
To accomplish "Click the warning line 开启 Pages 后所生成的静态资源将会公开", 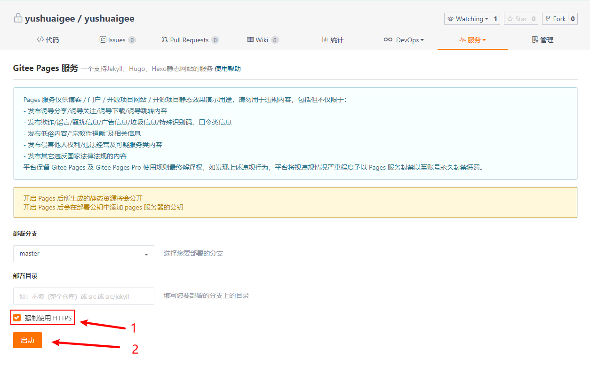I will (83, 198).
